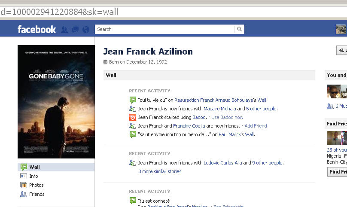Image resolution: width=347 pixels, height=207 pixels.
Task: Open the Info section
Action: 33,176
